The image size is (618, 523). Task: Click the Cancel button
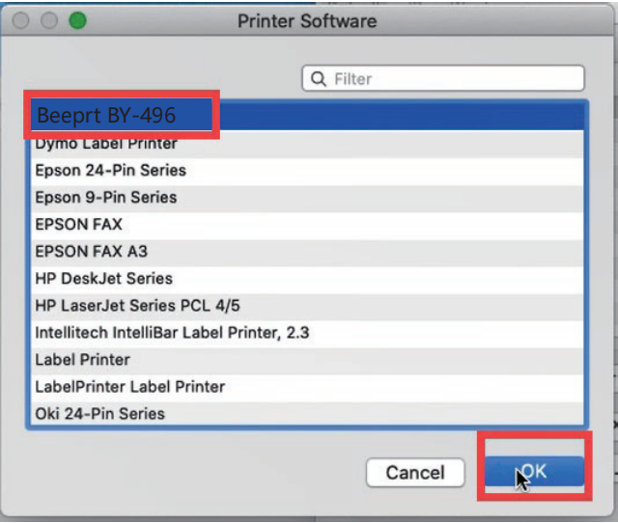[415, 472]
